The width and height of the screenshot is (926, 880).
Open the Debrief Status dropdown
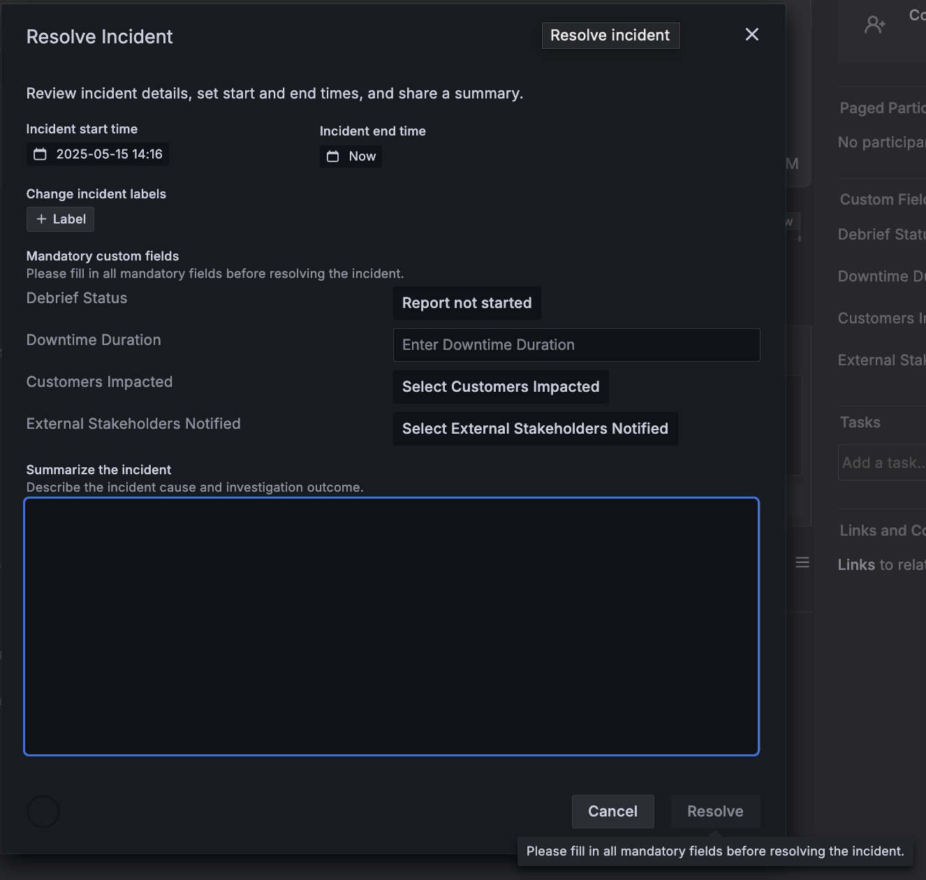click(x=466, y=303)
